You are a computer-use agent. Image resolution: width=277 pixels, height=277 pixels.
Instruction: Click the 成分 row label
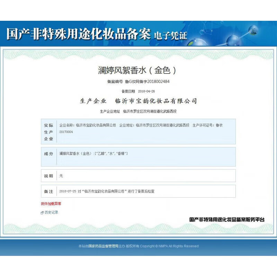(x=48, y=154)
